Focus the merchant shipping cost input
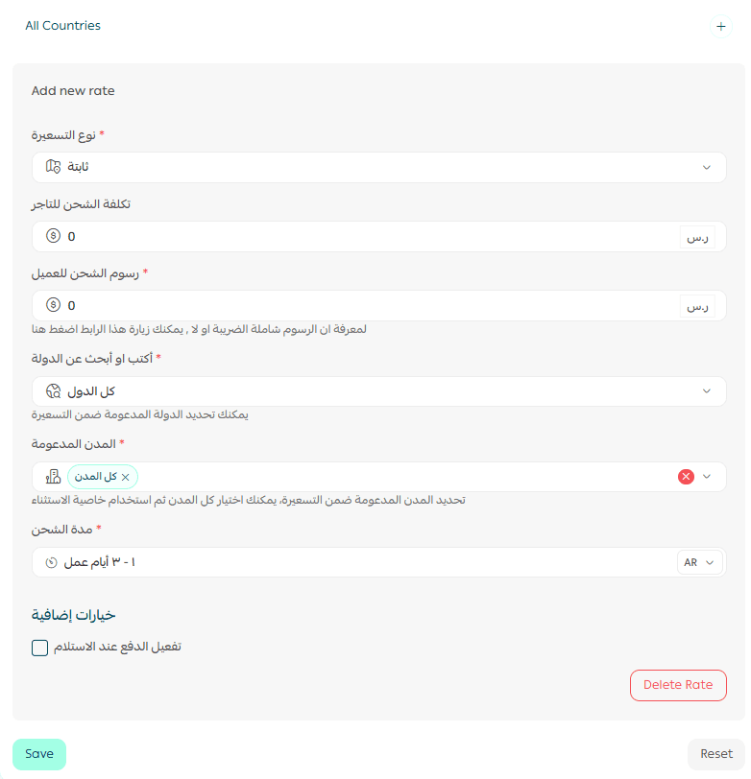The image size is (751, 779). click(365, 236)
